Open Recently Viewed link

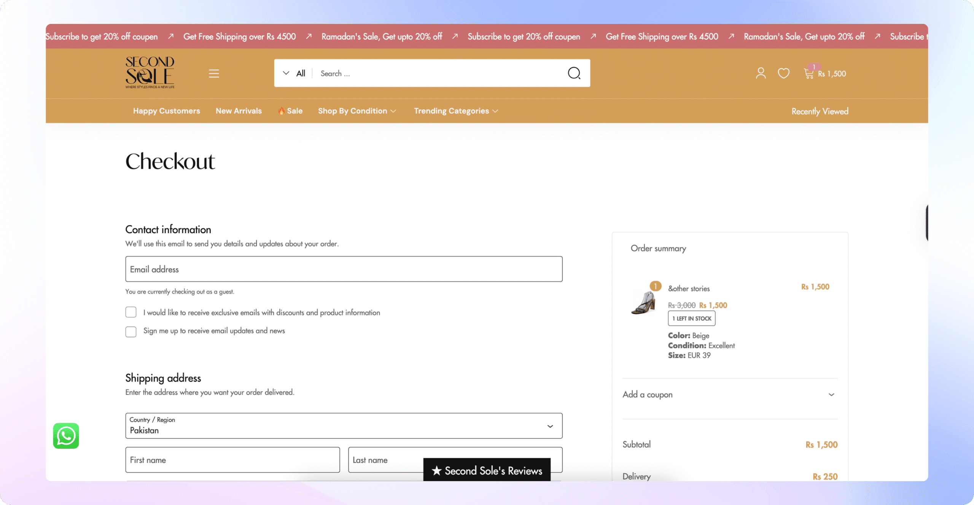coord(820,111)
